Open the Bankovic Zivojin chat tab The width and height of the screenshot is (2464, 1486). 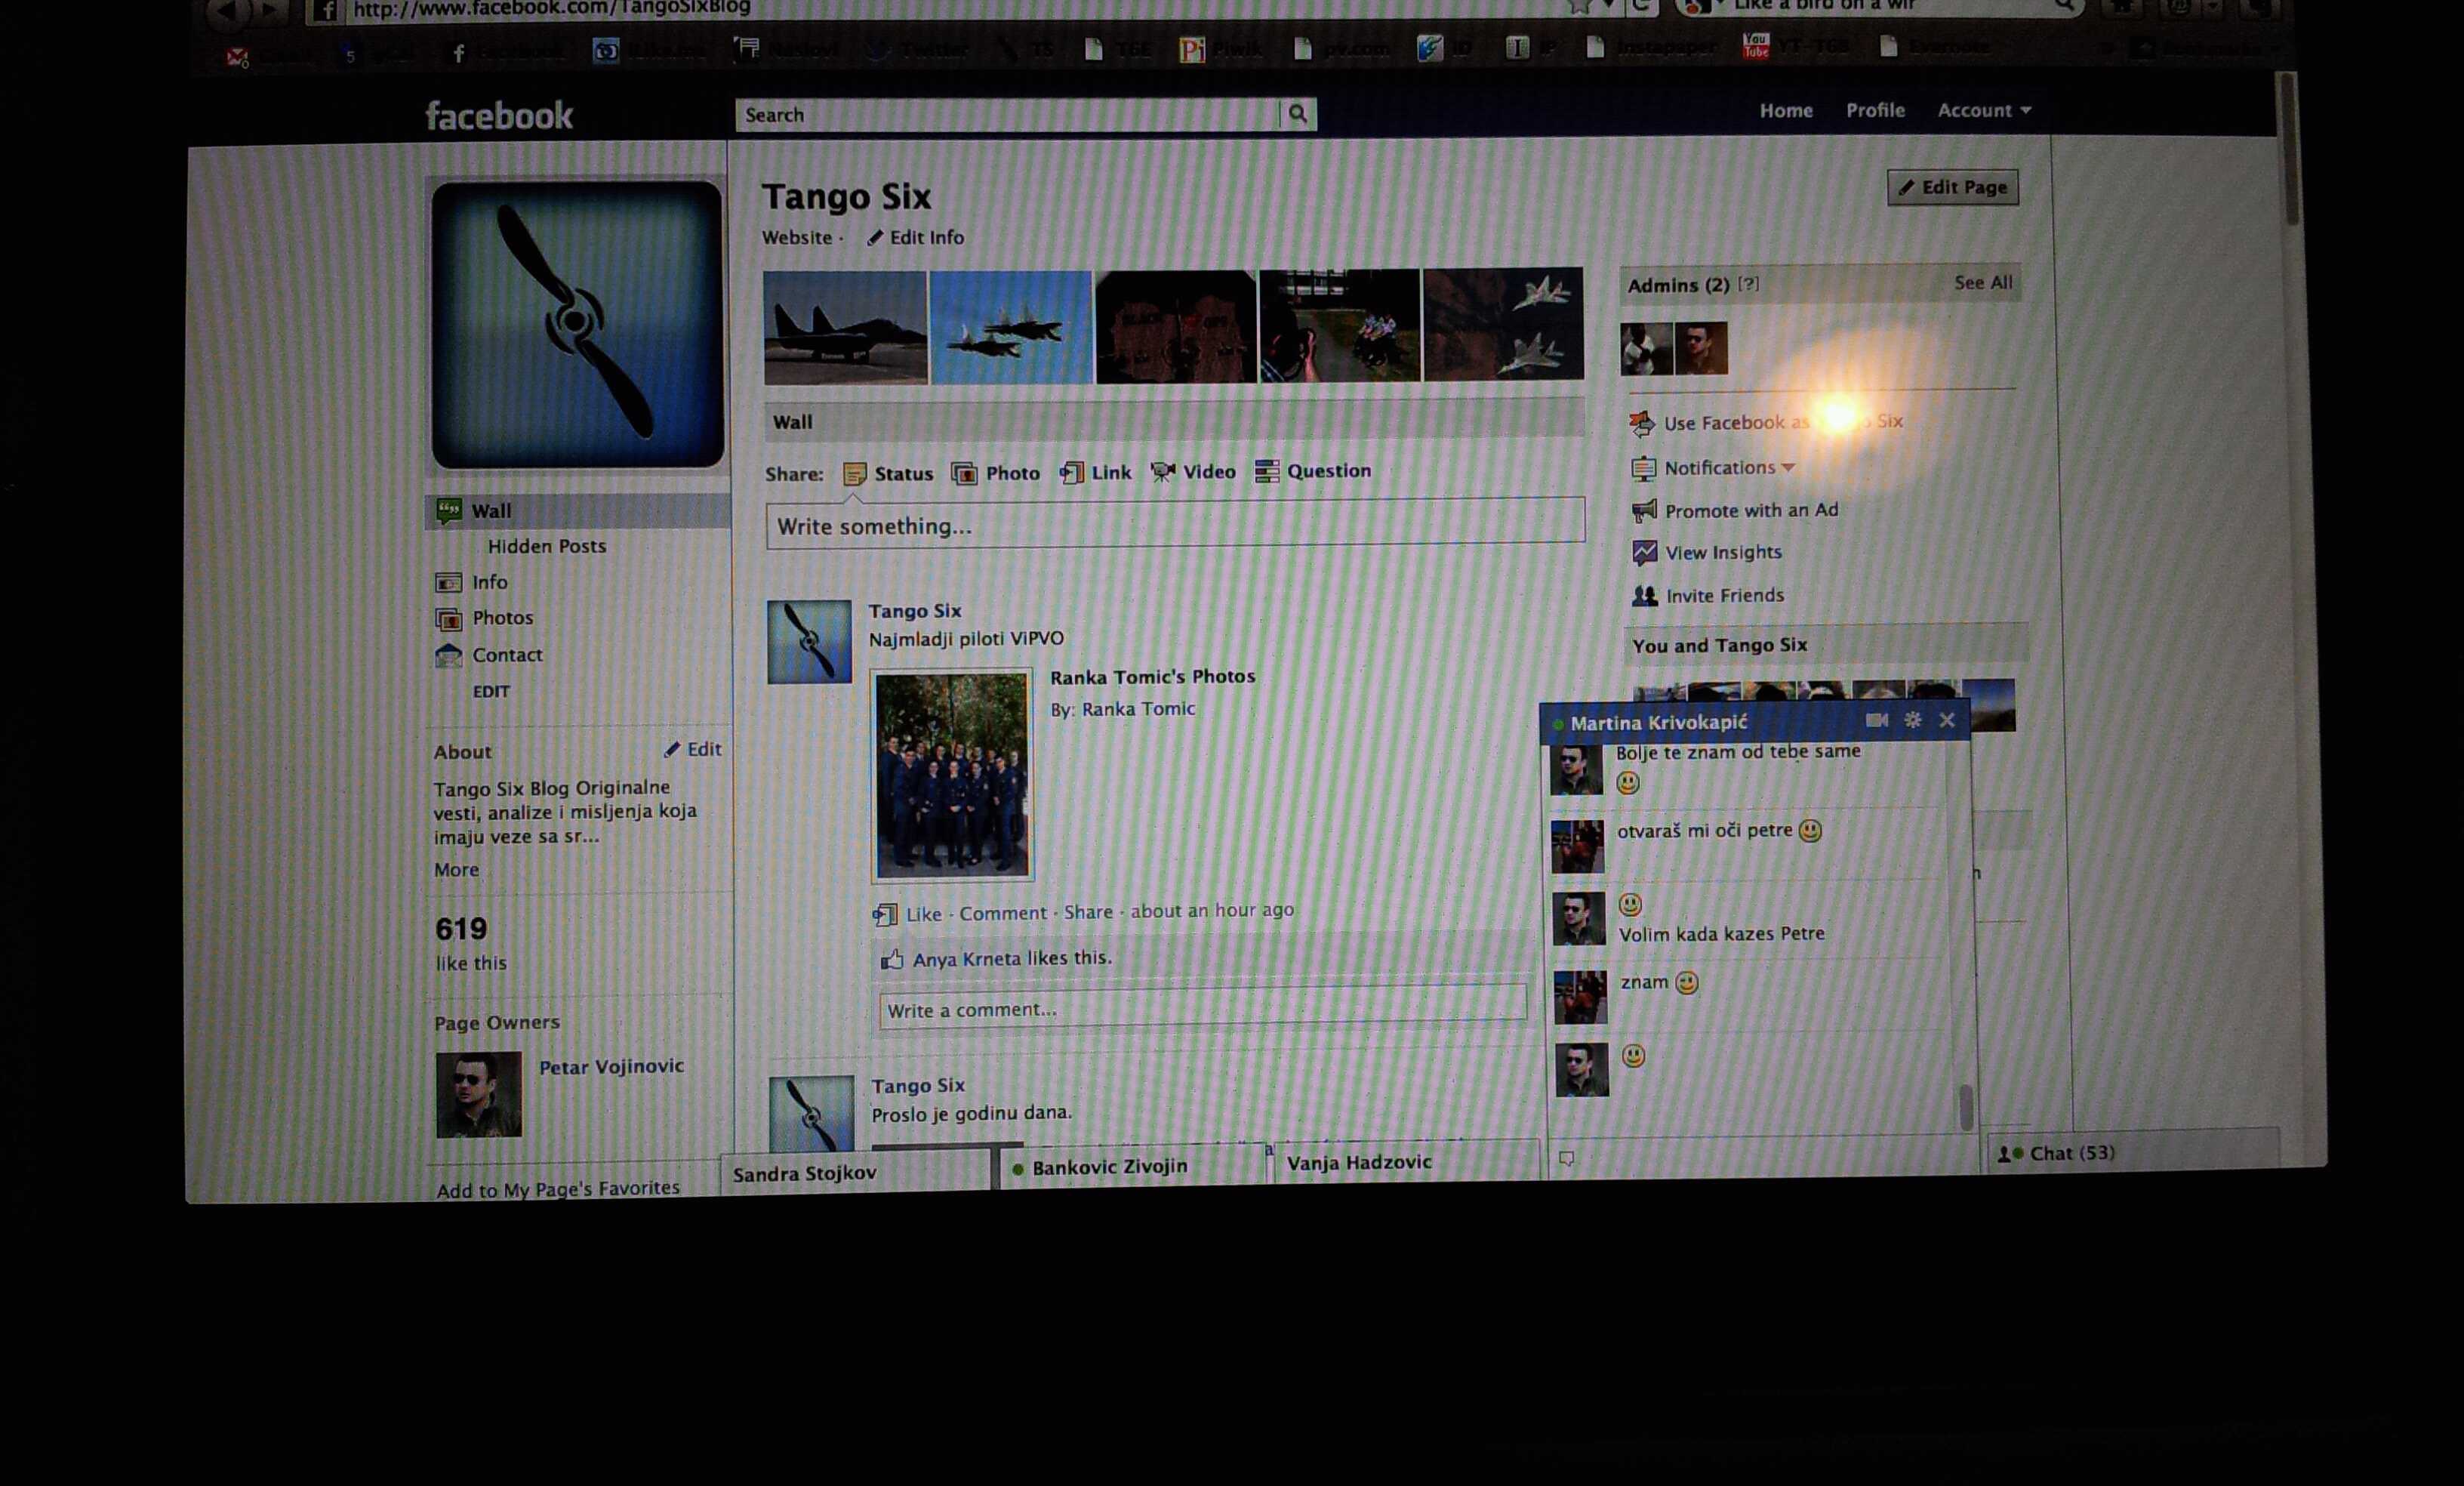(x=1132, y=1166)
